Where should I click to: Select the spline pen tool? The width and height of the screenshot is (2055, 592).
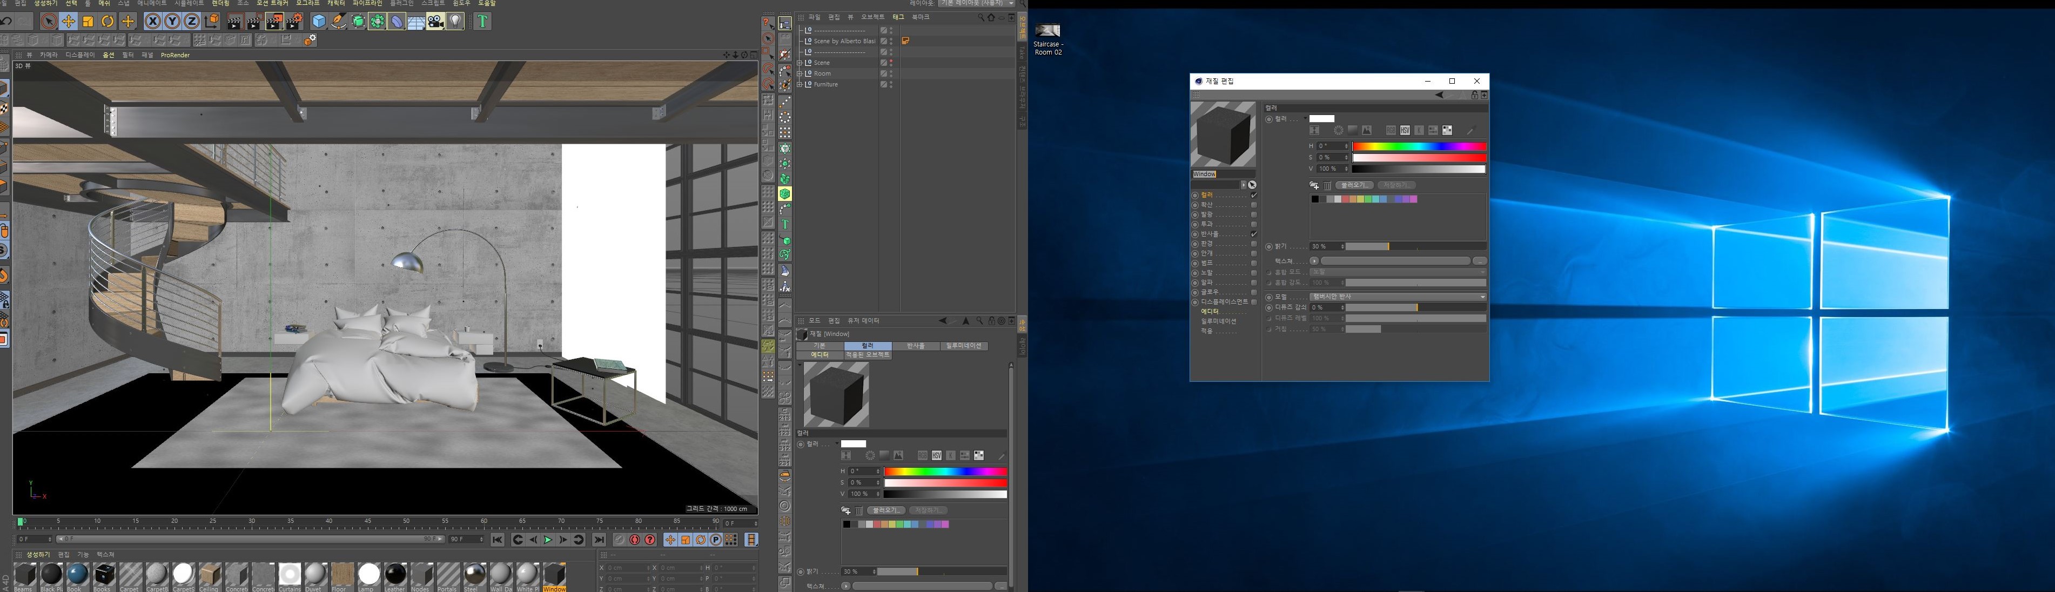coord(339,22)
